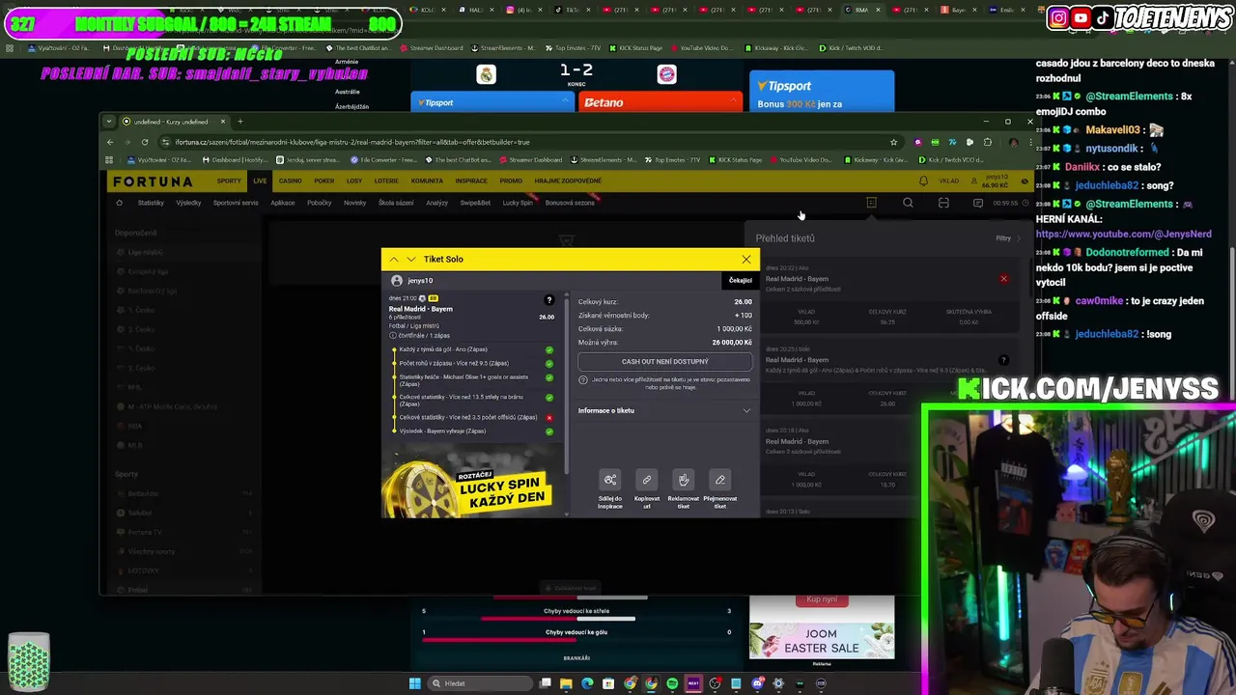Open the POKER tab in Fortuna header
This screenshot has width=1236, height=695.
[x=324, y=181]
